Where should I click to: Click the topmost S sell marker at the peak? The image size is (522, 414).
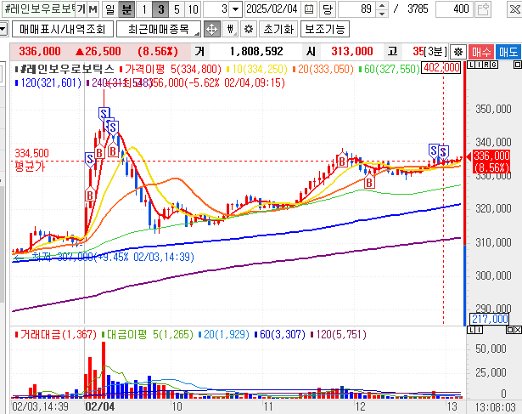pyautogui.click(x=104, y=114)
